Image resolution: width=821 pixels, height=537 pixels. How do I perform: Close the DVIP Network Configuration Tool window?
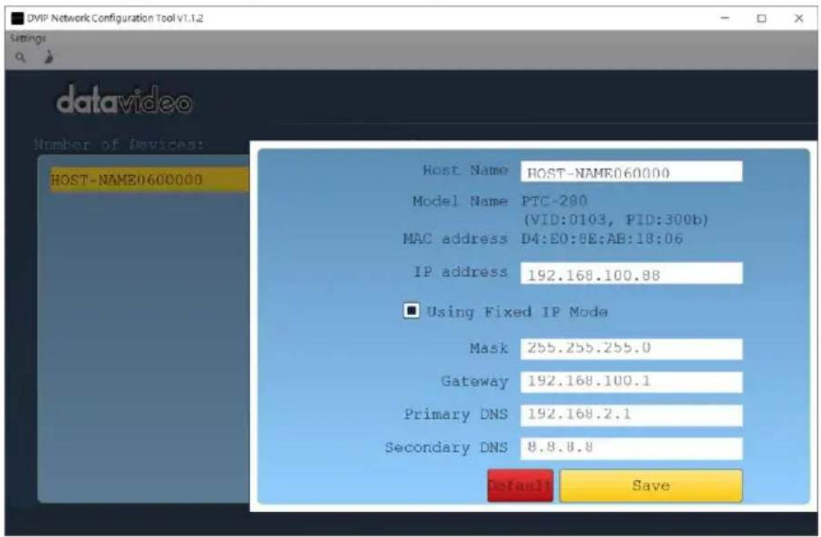click(x=798, y=19)
